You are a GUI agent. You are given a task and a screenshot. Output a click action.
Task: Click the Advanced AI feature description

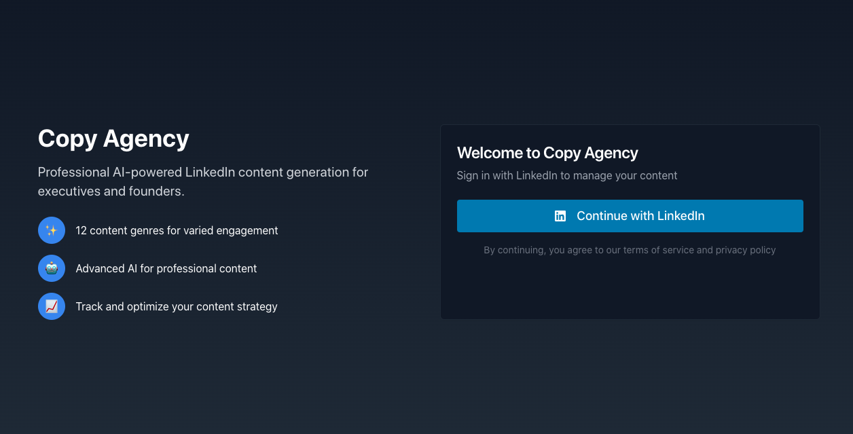tap(166, 268)
